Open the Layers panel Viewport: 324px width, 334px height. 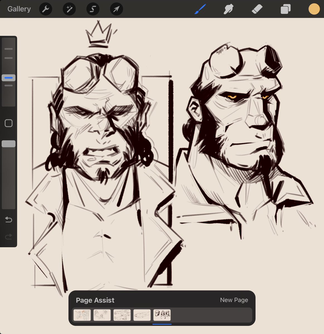click(x=286, y=9)
